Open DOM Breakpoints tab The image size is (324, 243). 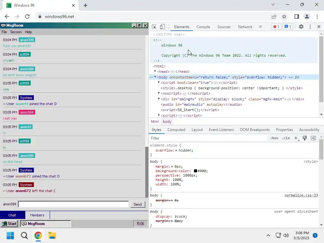[x=255, y=130]
